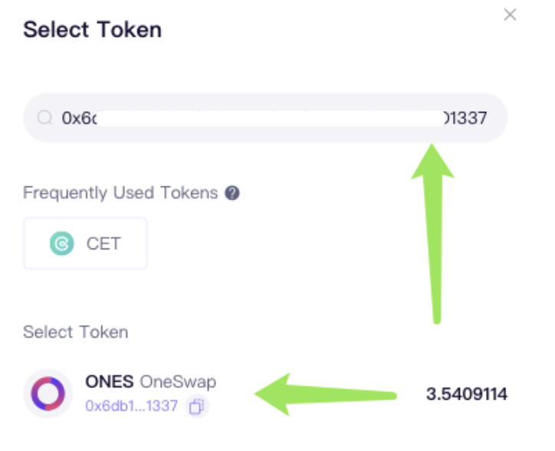555x451 pixels.
Task: Place the cursor at the 0x6c address start
Action: (x=79, y=118)
